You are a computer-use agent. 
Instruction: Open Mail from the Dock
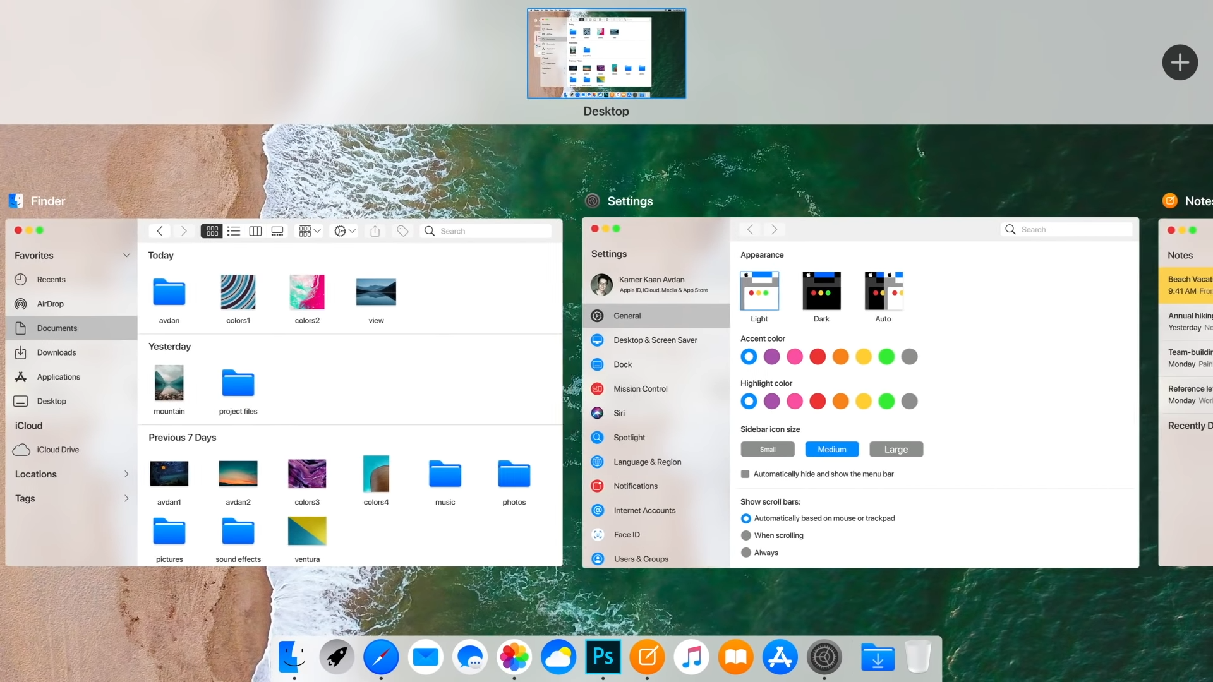[425, 657]
